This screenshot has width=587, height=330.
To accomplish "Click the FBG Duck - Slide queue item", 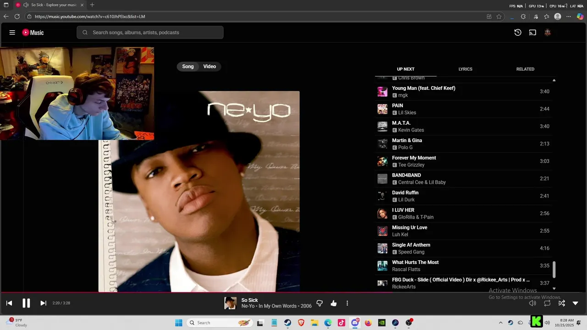I will pos(463,283).
